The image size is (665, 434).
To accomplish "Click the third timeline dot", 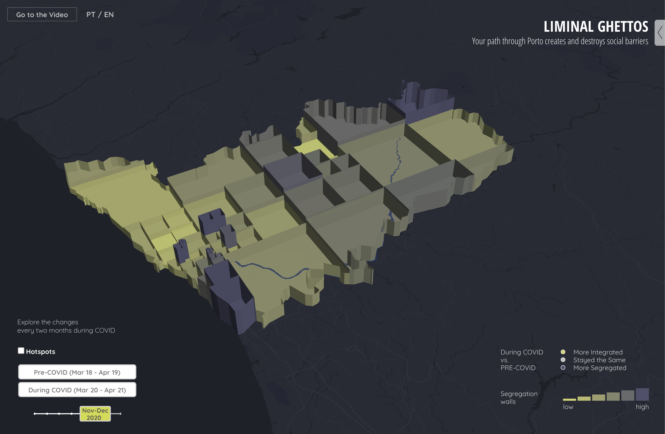I will [59, 414].
